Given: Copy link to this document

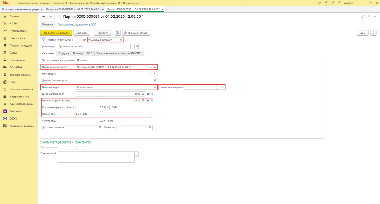Looking at the screenshot, I should click(363, 17).
